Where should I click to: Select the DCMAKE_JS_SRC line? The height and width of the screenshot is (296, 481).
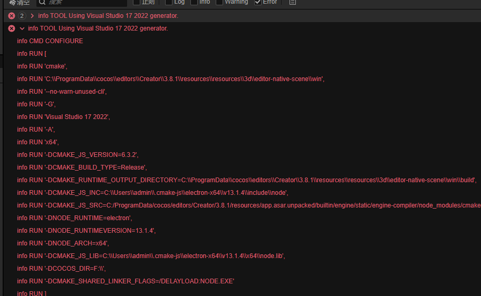click(x=249, y=205)
